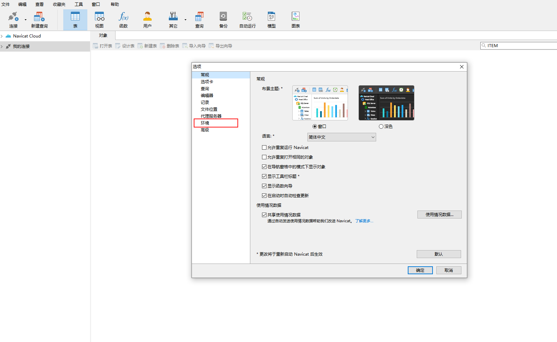557x342 pixels.
Task: Open the 工具 menu
Action: point(79,4)
